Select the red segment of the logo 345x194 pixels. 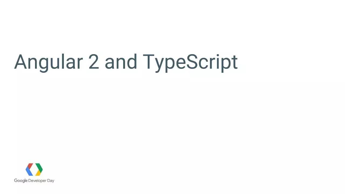30,165
